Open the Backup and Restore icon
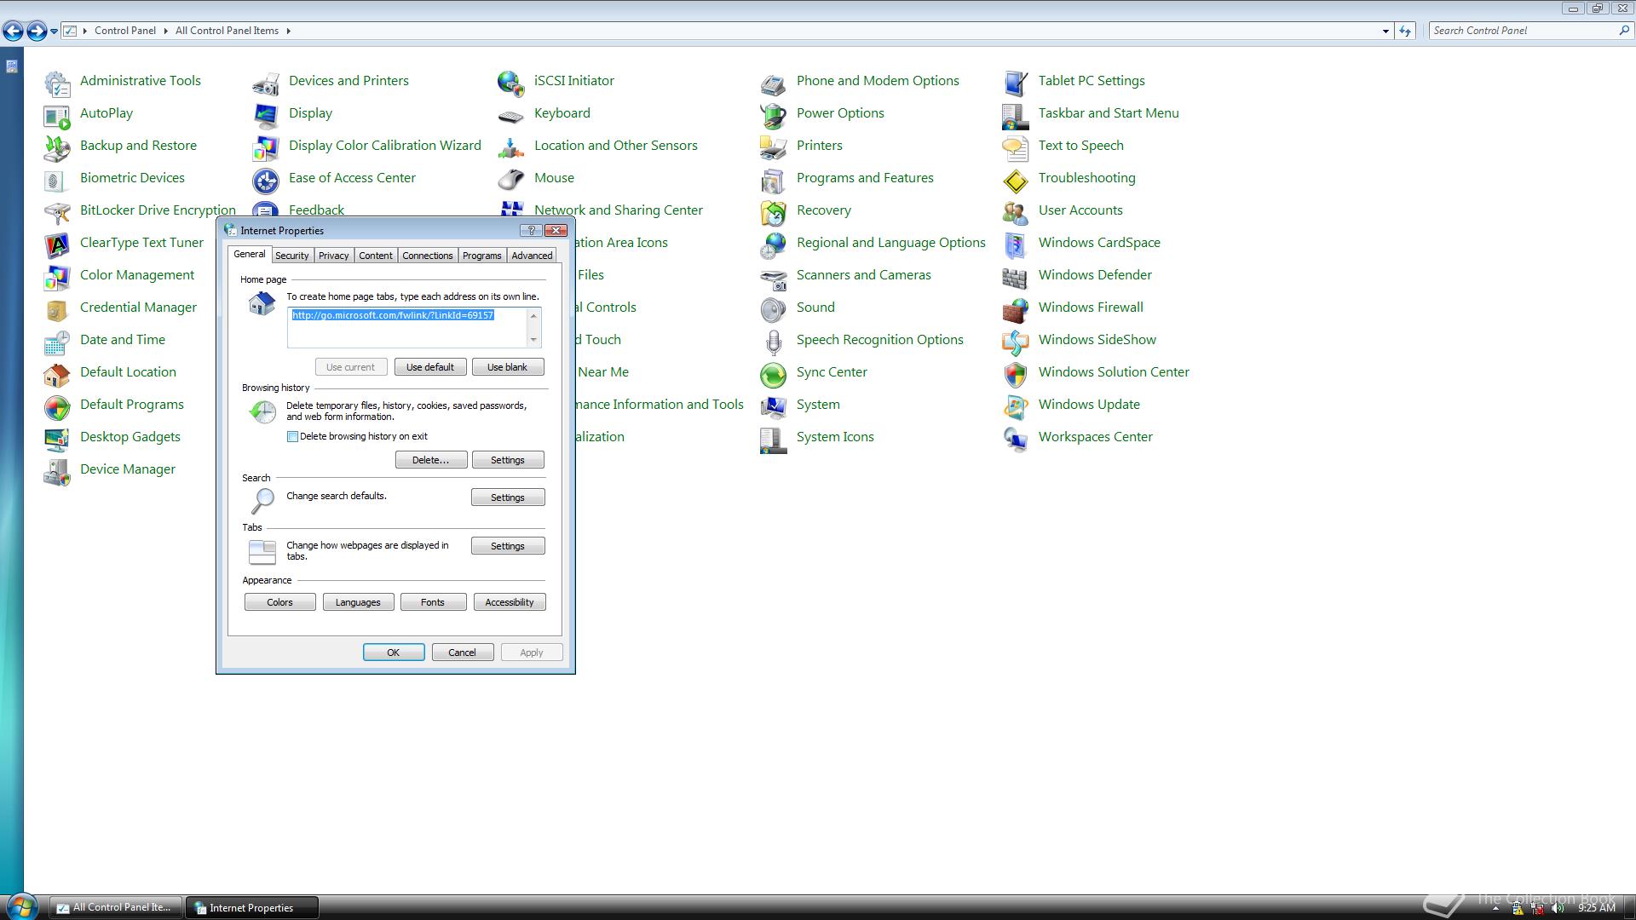 tap(57, 147)
